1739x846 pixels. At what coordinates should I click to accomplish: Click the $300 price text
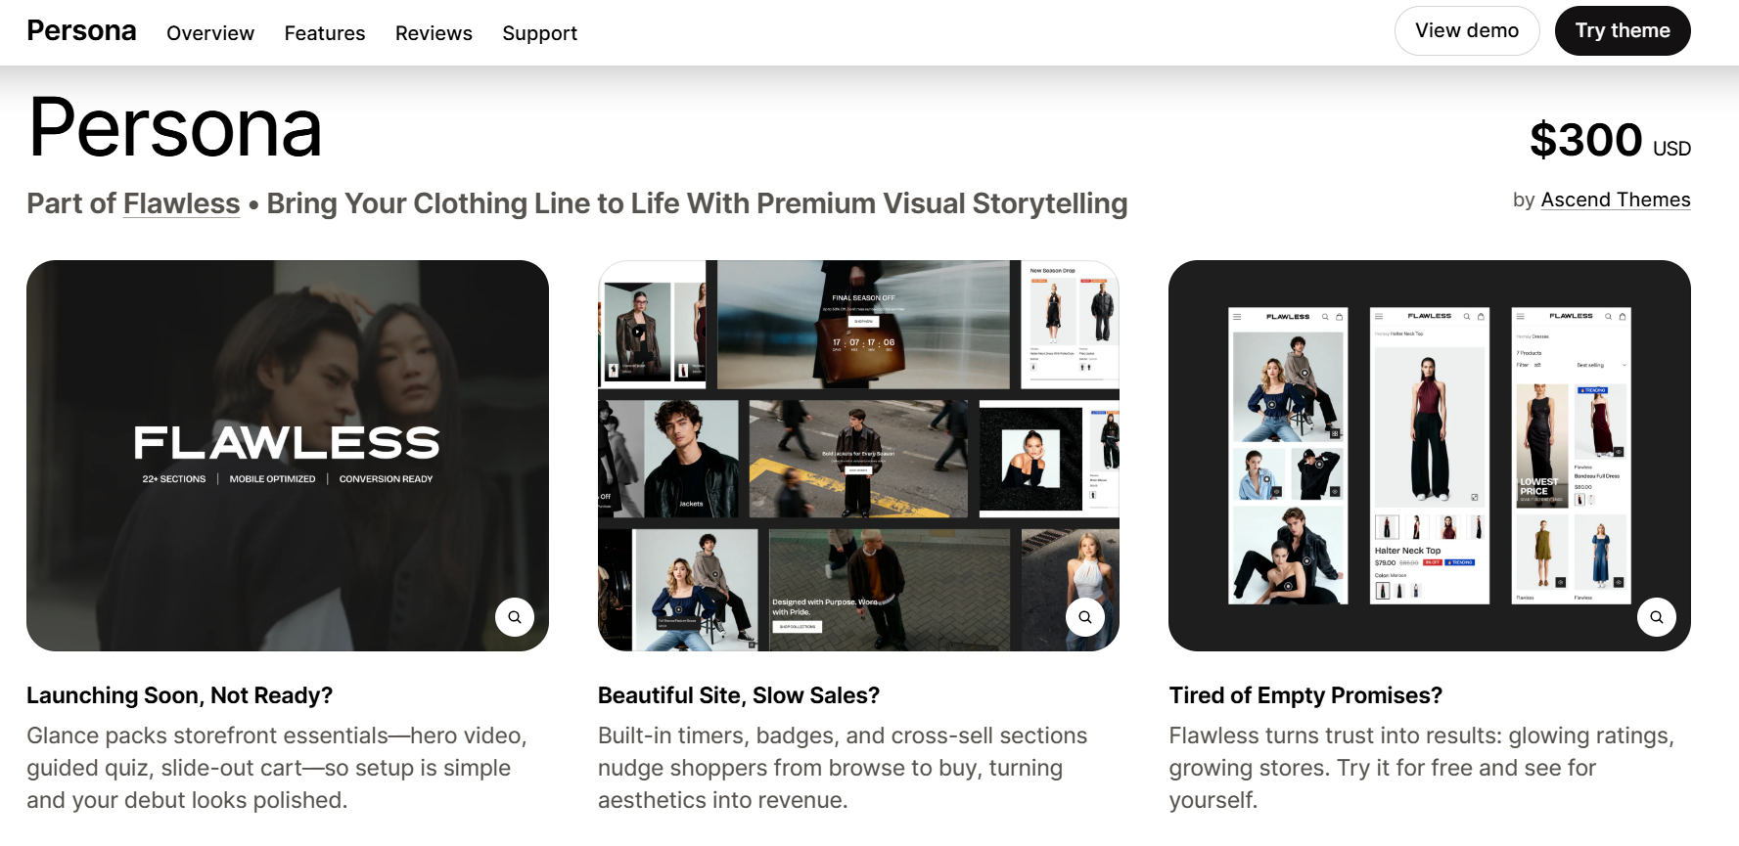(1586, 140)
